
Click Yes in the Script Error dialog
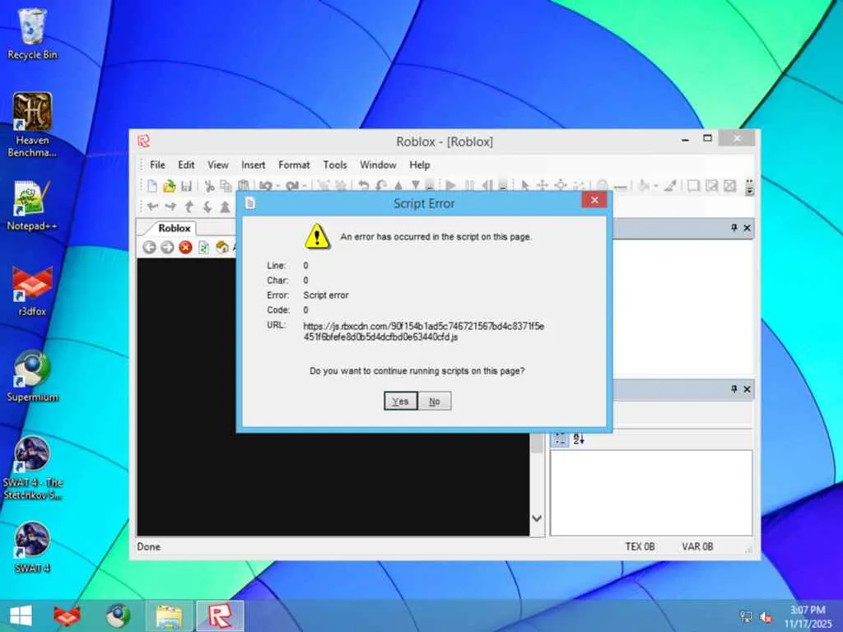point(401,401)
